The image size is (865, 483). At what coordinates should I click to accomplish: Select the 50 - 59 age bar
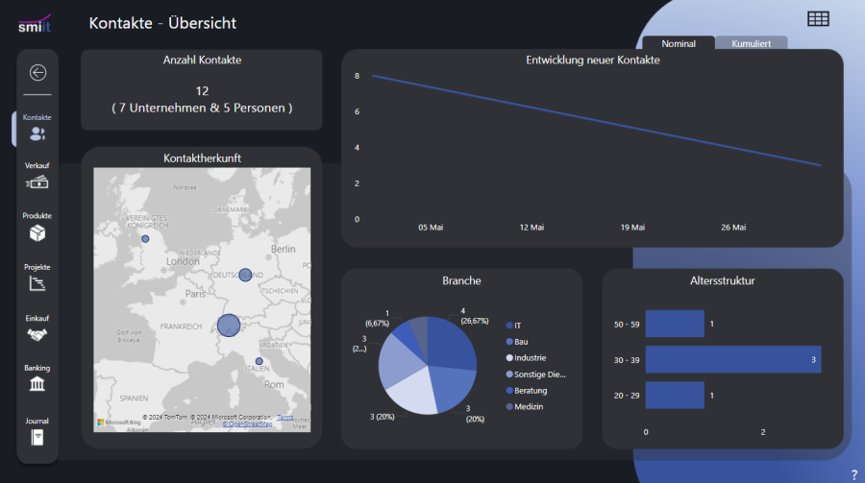[x=675, y=324]
